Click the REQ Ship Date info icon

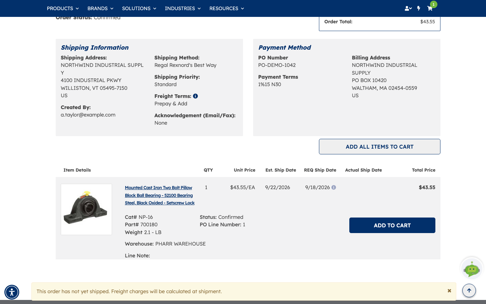(x=334, y=187)
